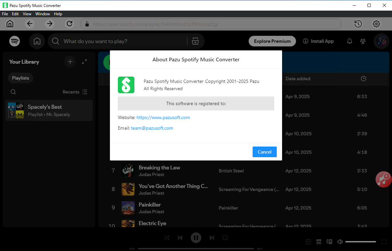Expand Your Library to full view
The width and height of the screenshot is (392, 251).
pyautogui.click(x=84, y=62)
